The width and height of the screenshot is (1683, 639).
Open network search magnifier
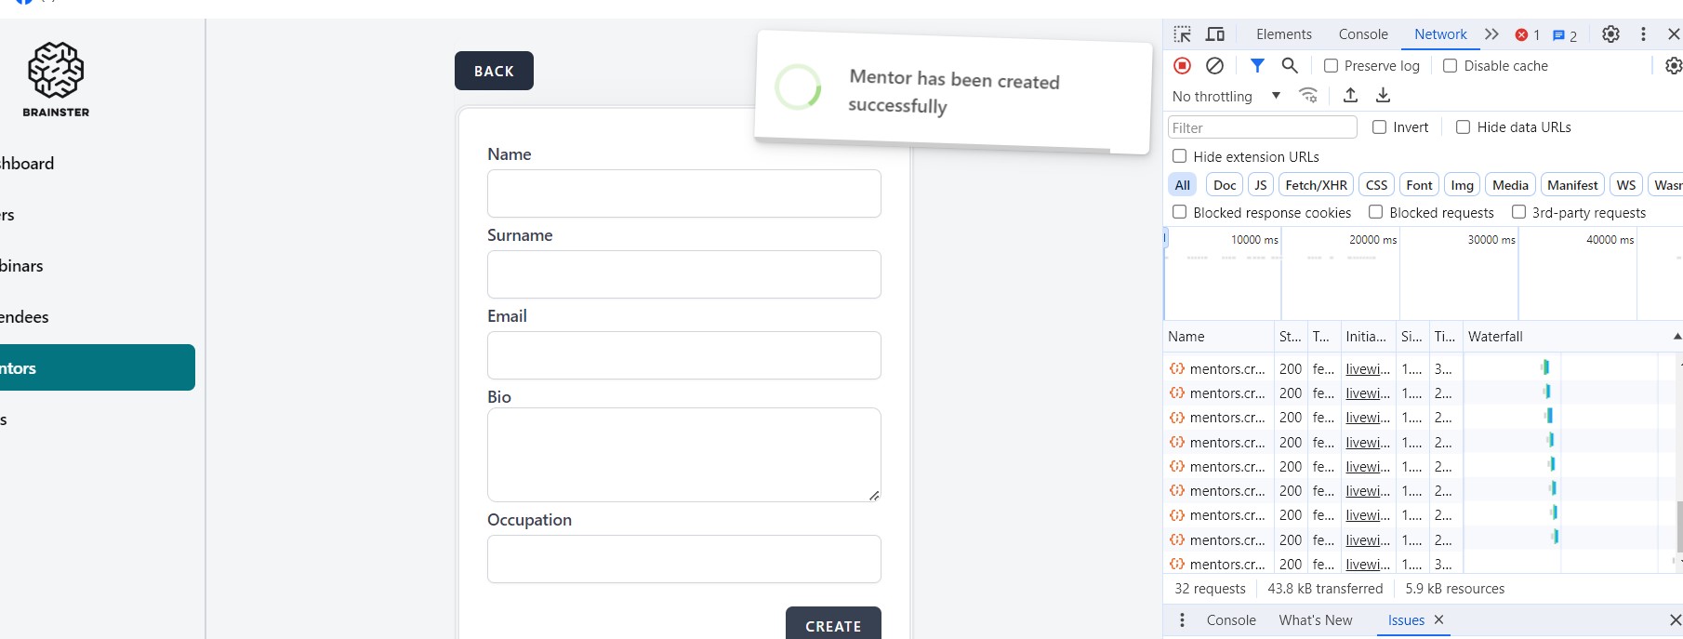pyautogui.click(x=1290, y=65)
